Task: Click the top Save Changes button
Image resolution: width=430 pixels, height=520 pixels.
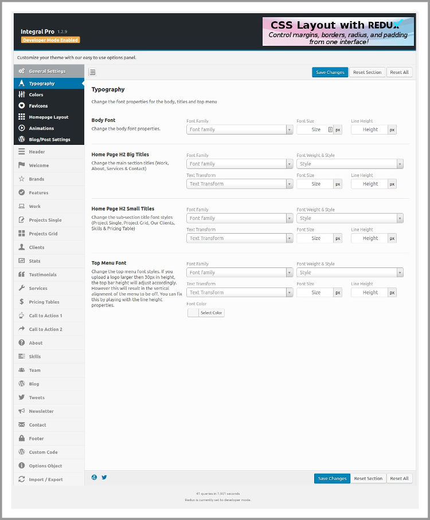Action: 330,72
